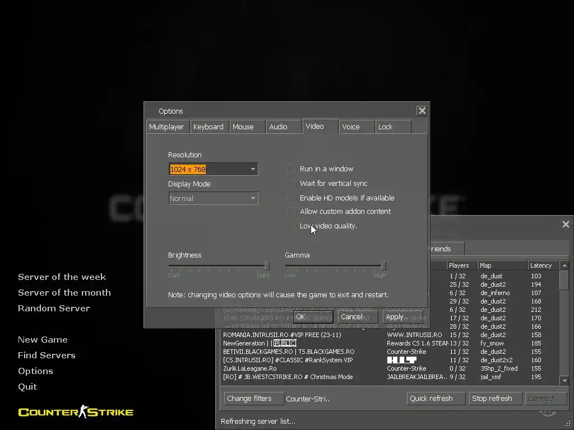Open Server of the week
Screen dimensions: 574x430
tap(62, 277)
